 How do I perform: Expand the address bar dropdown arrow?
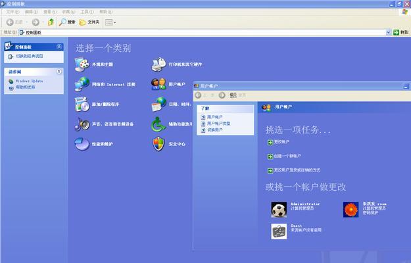tap(389, 32)
